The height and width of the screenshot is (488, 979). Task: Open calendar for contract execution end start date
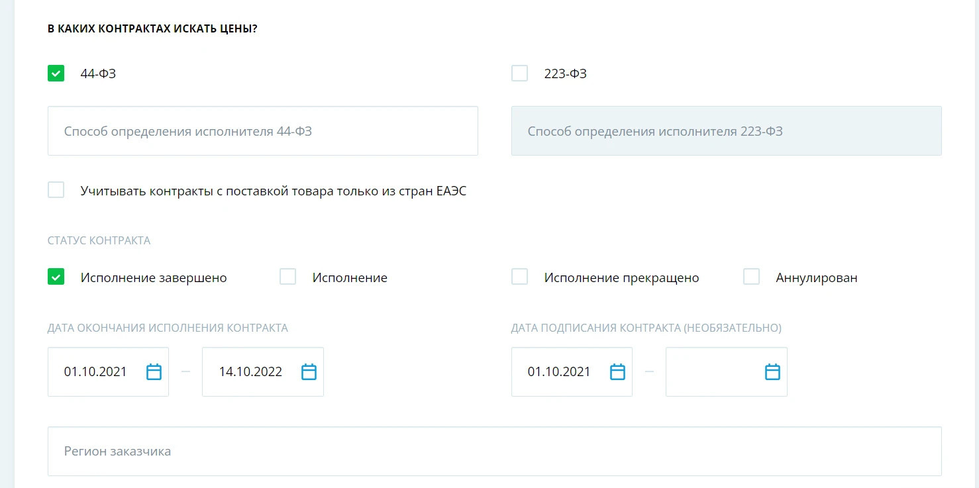pyautogui.click(x=154, y=372)
